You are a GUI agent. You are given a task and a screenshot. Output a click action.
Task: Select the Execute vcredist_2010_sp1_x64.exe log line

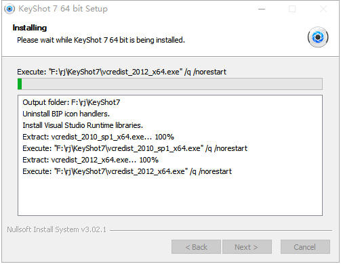[135, 148]
